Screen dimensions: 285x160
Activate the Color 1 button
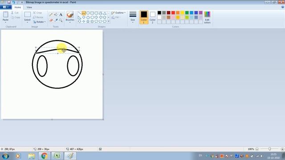point(144,17)
